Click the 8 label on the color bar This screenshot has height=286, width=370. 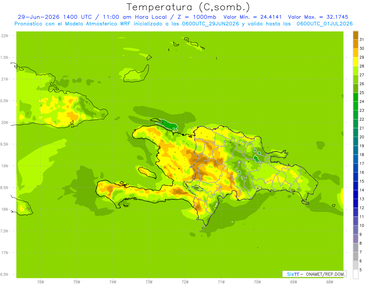click(361, 243)
